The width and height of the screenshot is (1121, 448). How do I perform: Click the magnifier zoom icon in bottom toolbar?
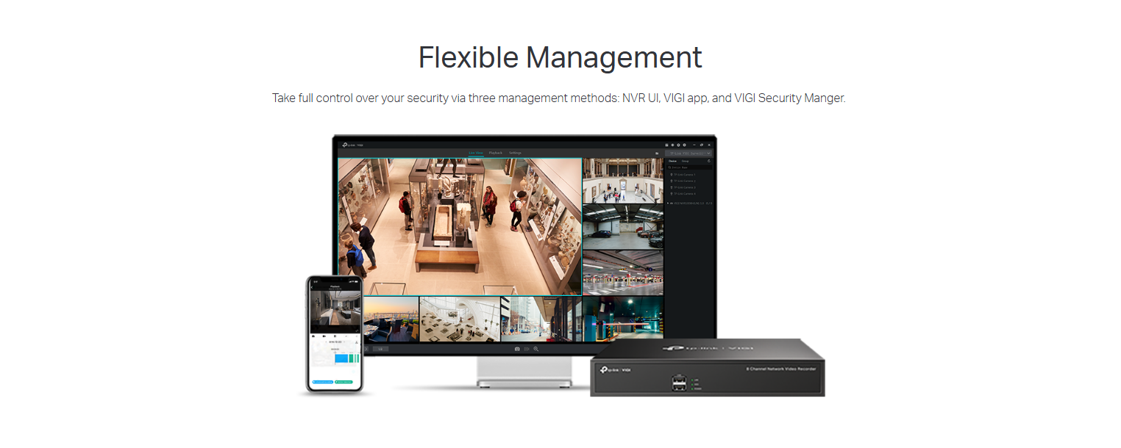536,349
